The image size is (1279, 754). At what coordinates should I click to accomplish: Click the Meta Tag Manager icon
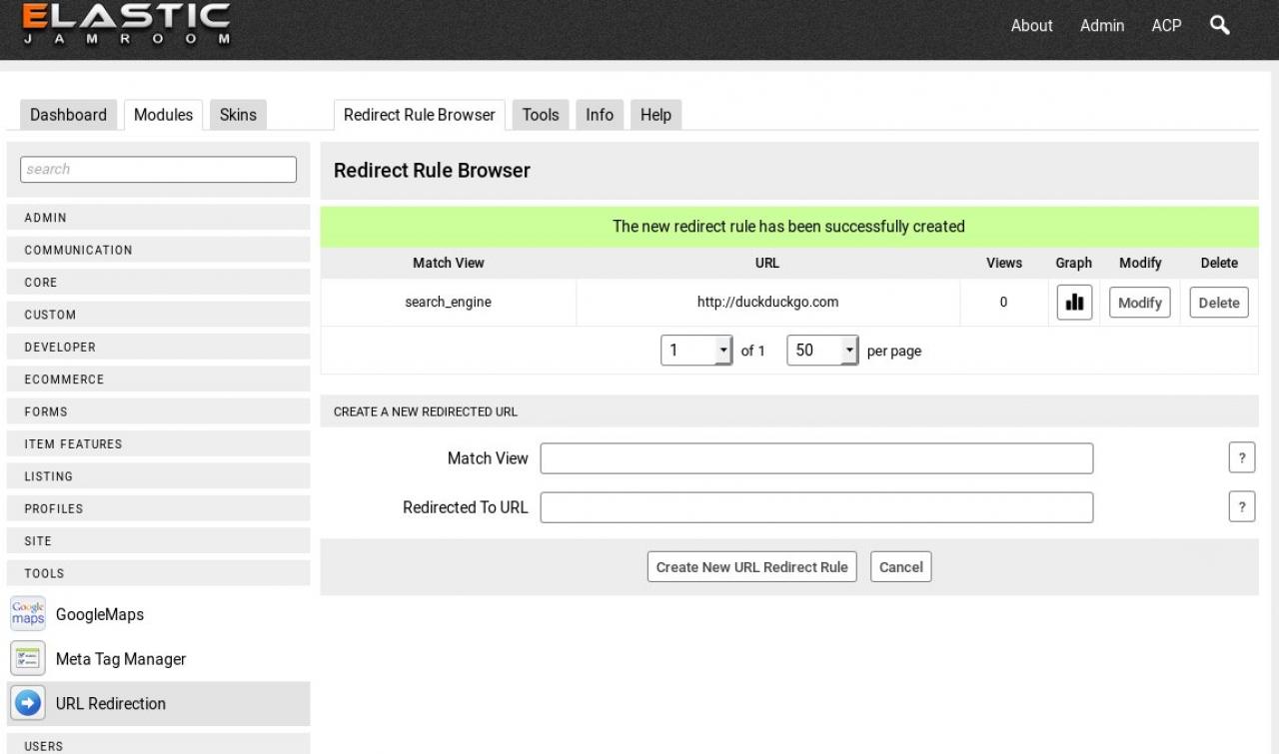point(28,659)
